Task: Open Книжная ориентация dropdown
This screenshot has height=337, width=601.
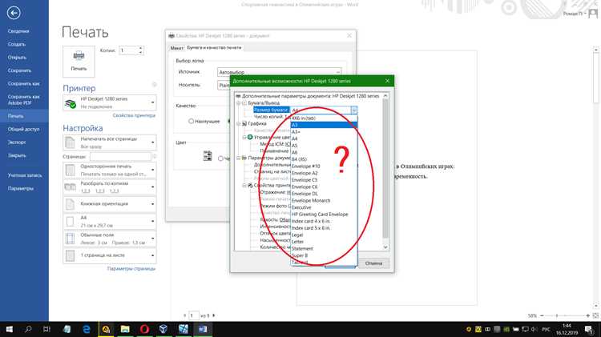Action: (x=110, y=204)
